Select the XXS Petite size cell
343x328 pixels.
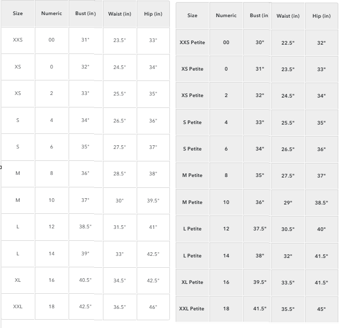pos(192,43)
